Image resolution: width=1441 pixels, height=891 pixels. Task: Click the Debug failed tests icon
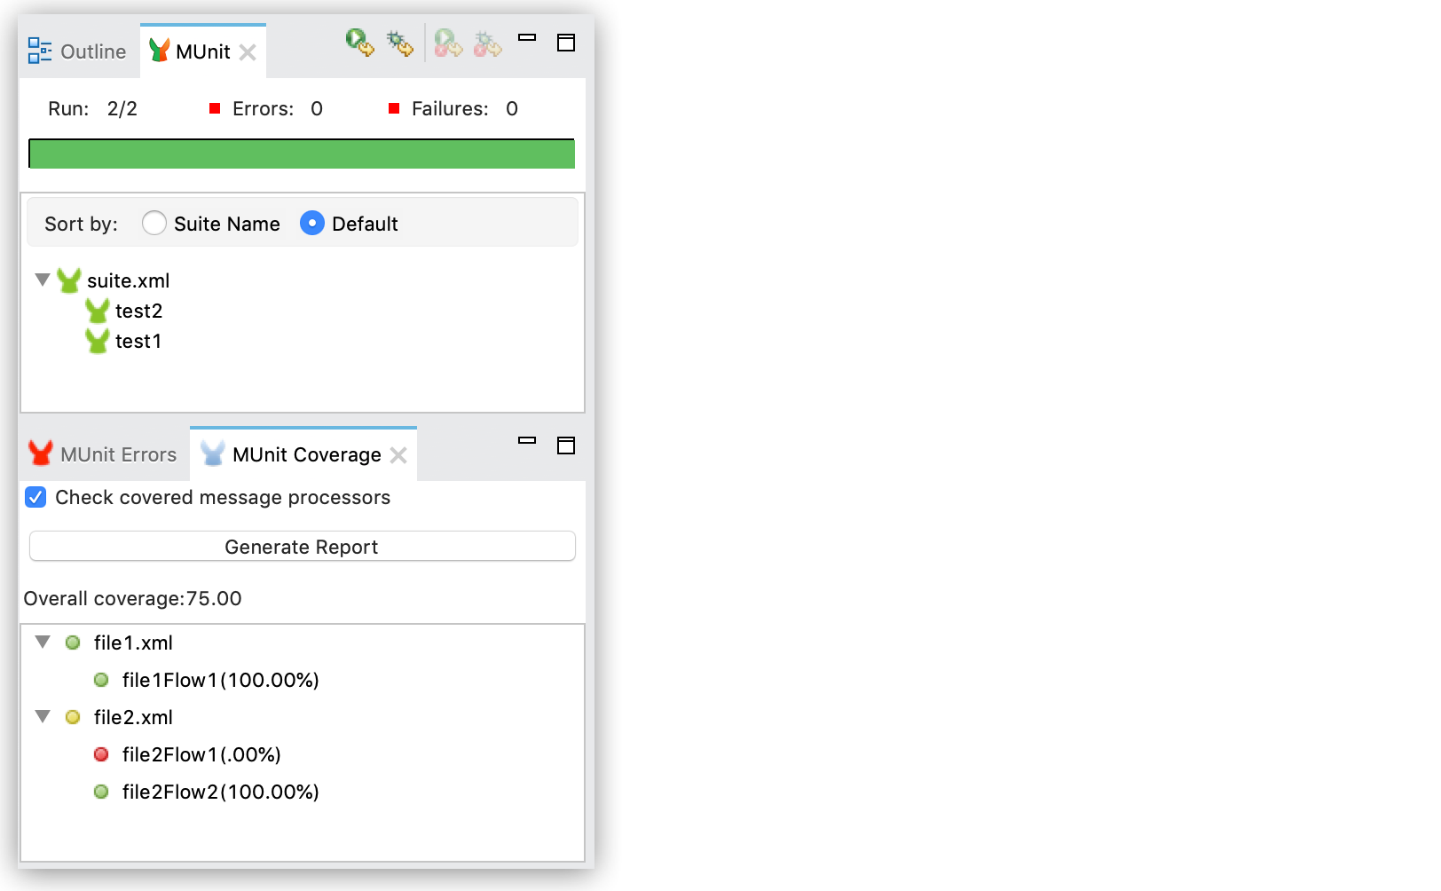(x=487, y=43)
